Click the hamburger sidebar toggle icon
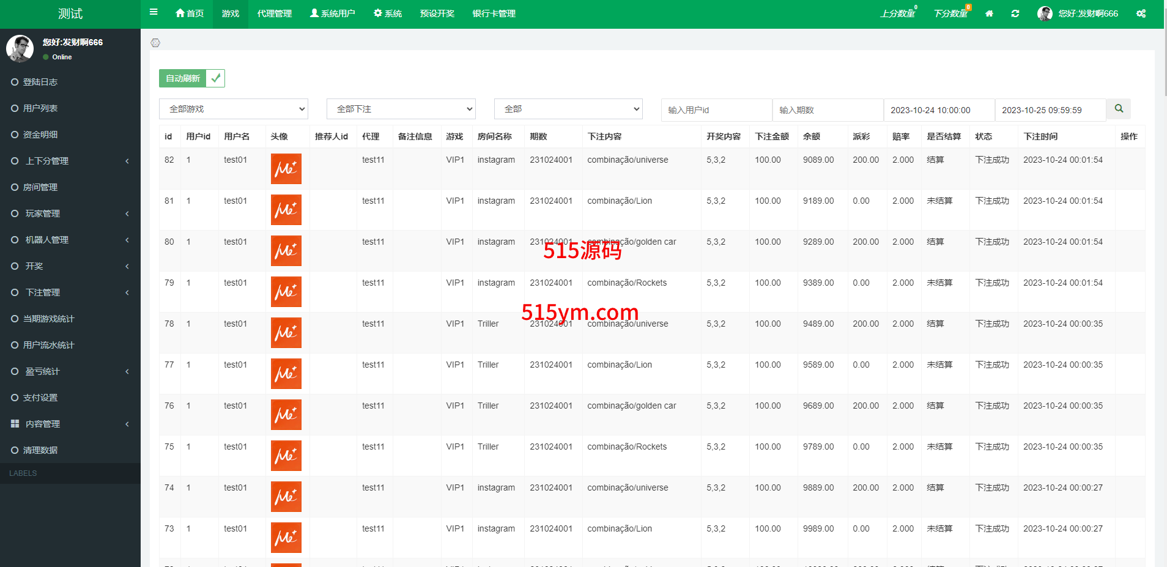The width and height of the screenshot is (1167, 567). click(x=154, y=12)
